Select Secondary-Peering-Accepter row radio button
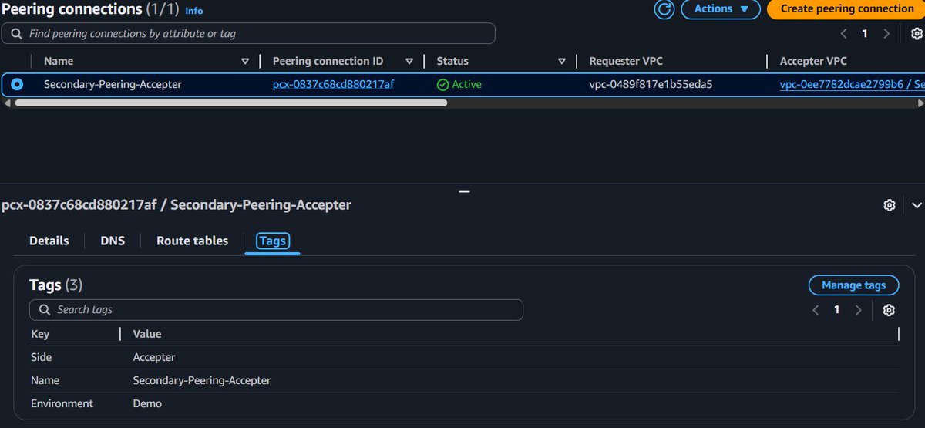This screenshot has height=428, width=925. coord(17,84)
